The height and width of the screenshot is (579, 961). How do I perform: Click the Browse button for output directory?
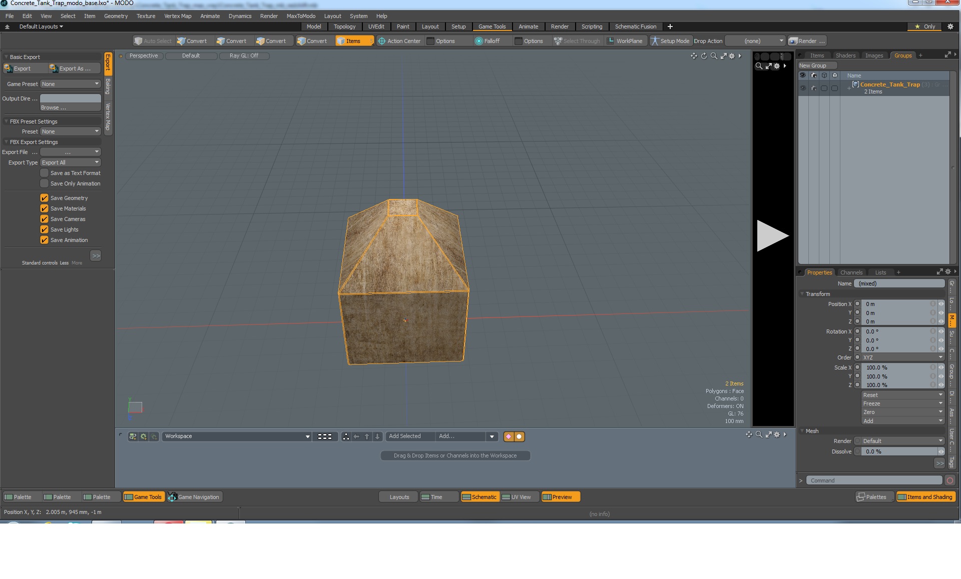point(71,107)
